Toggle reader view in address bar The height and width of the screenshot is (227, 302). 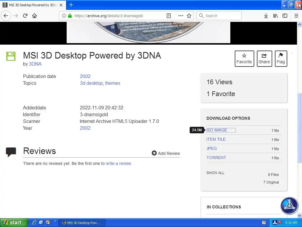tap(168, 16)
